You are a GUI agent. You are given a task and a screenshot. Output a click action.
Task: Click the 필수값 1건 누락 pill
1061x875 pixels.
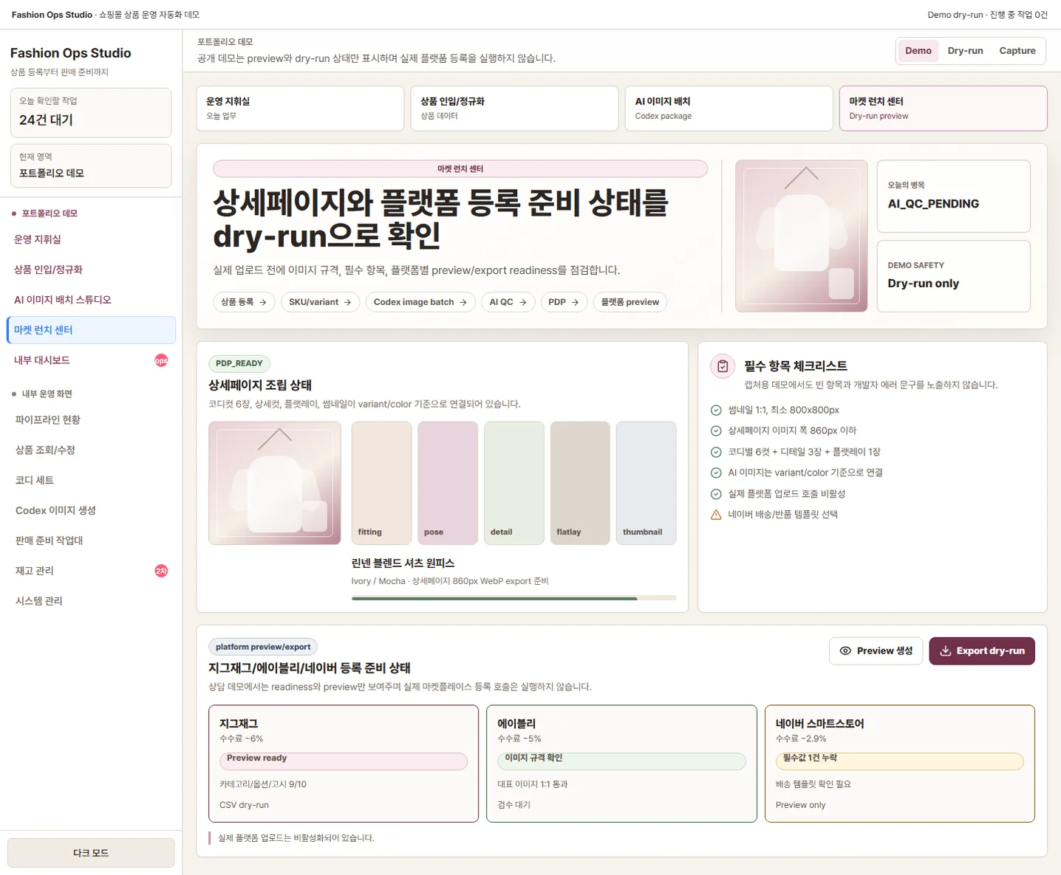tap(899, 761)
